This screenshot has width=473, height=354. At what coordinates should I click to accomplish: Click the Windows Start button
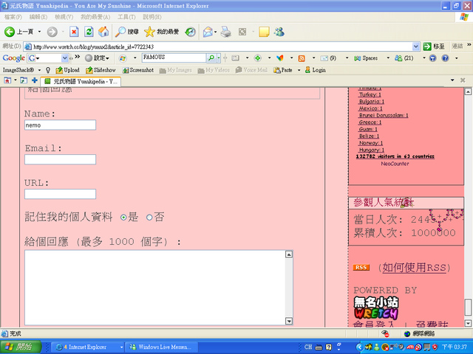pos(21,347)
